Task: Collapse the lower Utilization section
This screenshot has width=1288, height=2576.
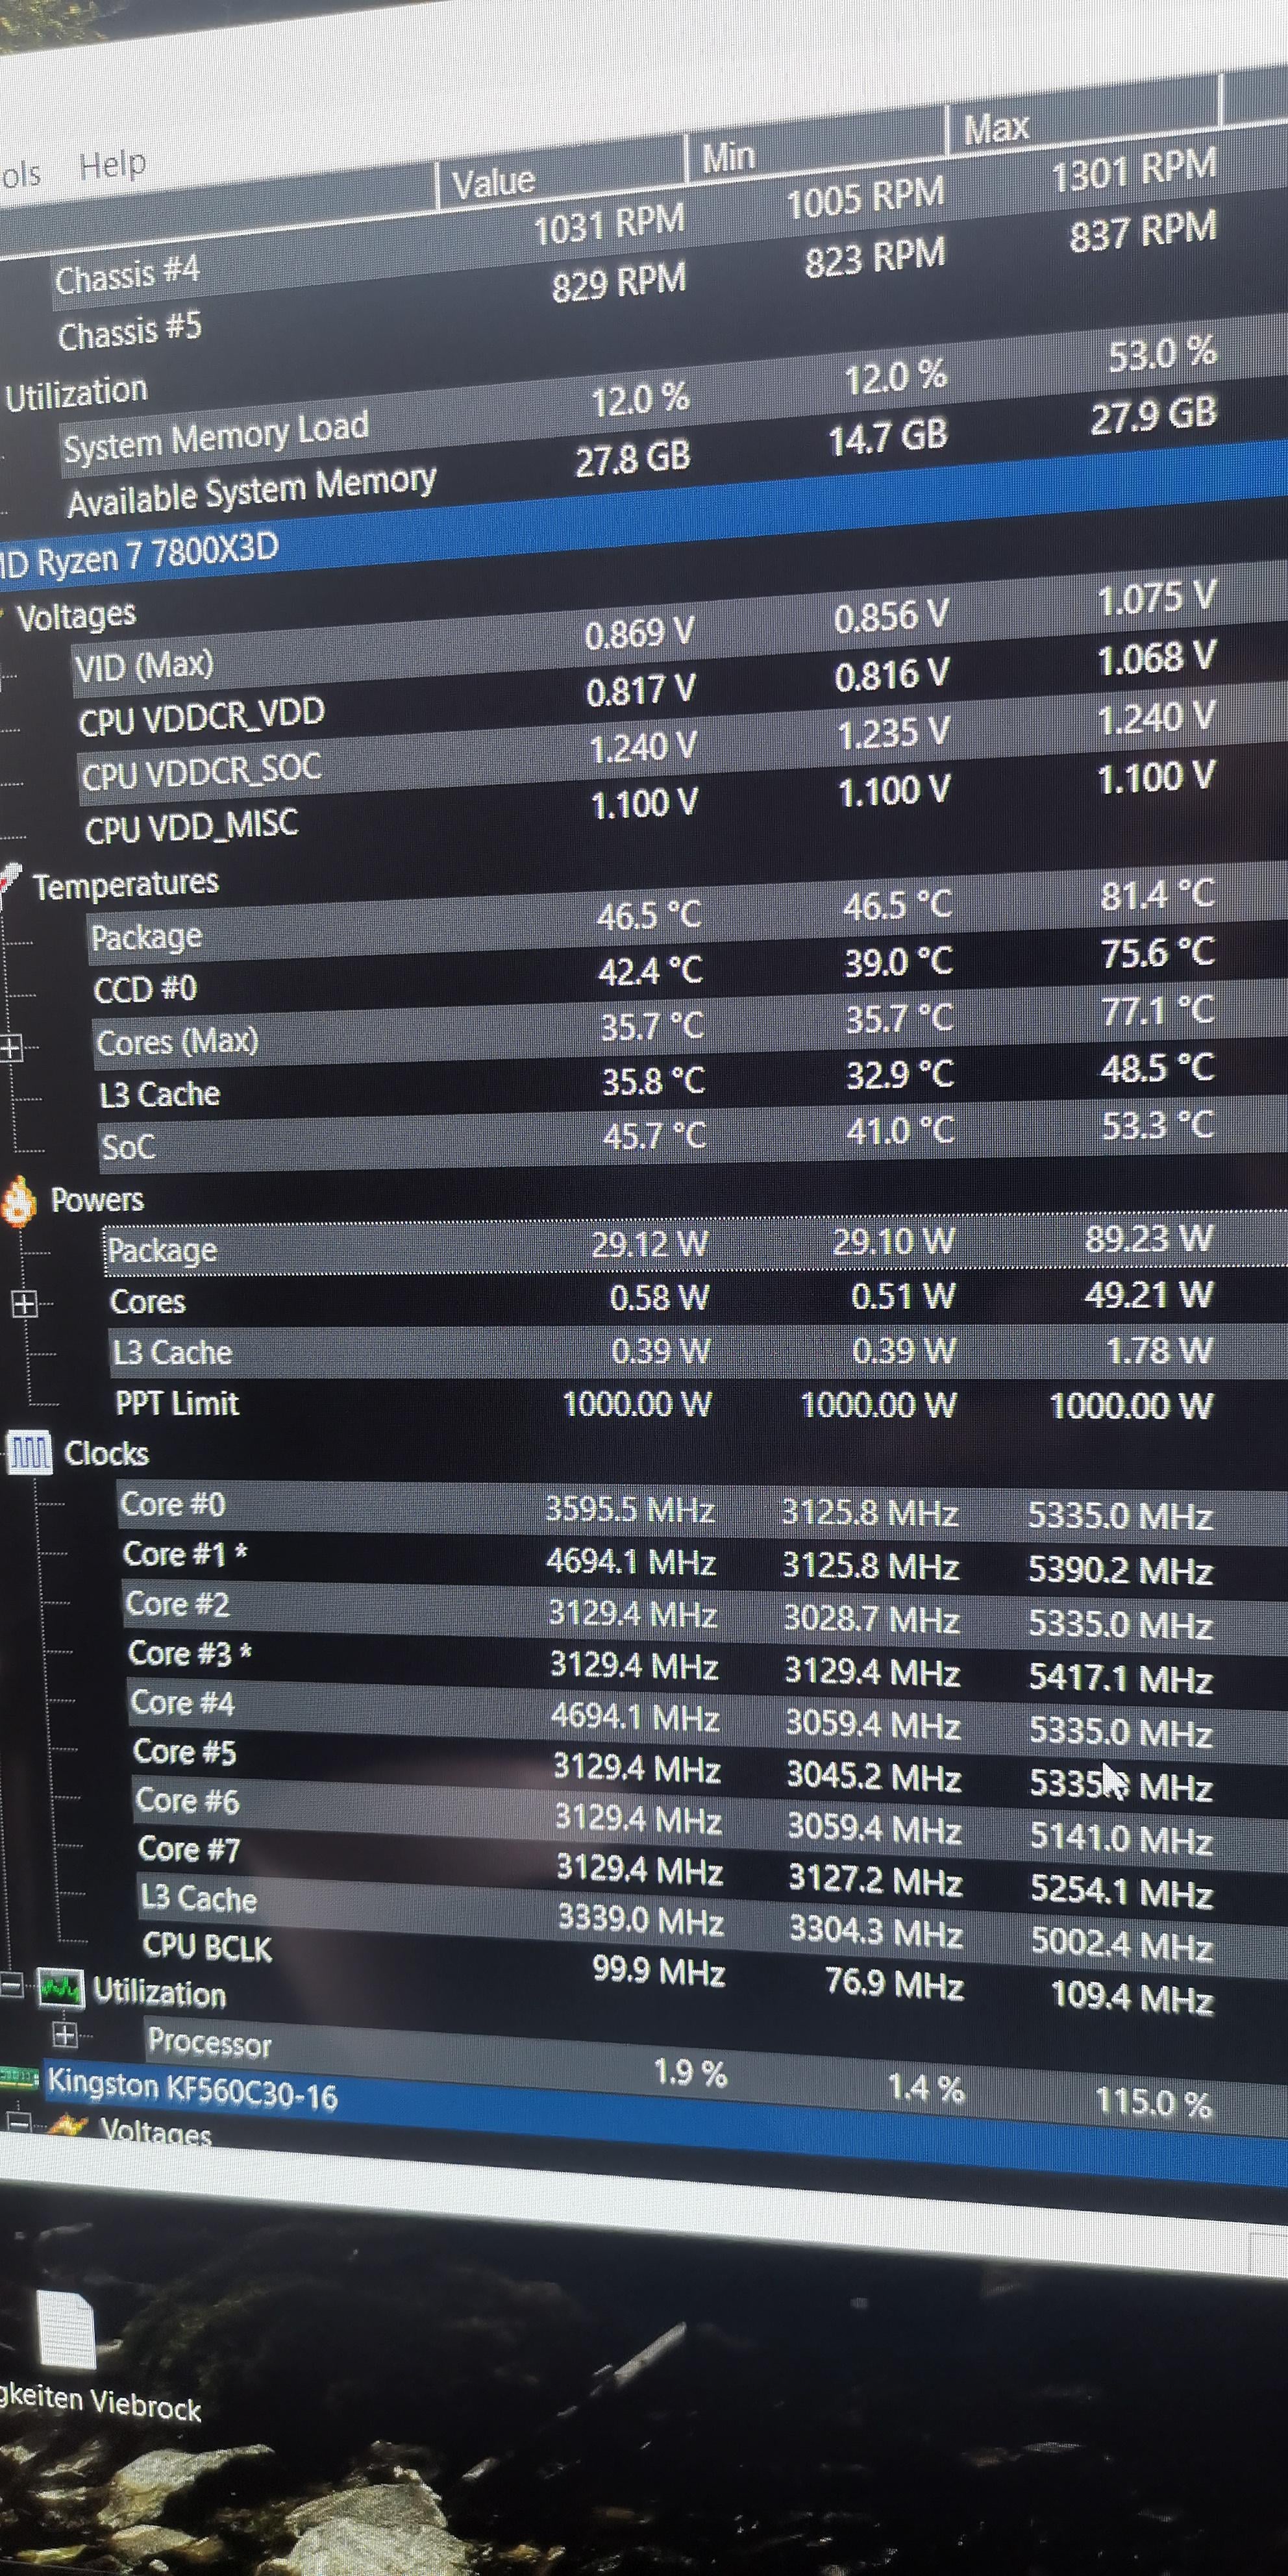Action: 12,1986
